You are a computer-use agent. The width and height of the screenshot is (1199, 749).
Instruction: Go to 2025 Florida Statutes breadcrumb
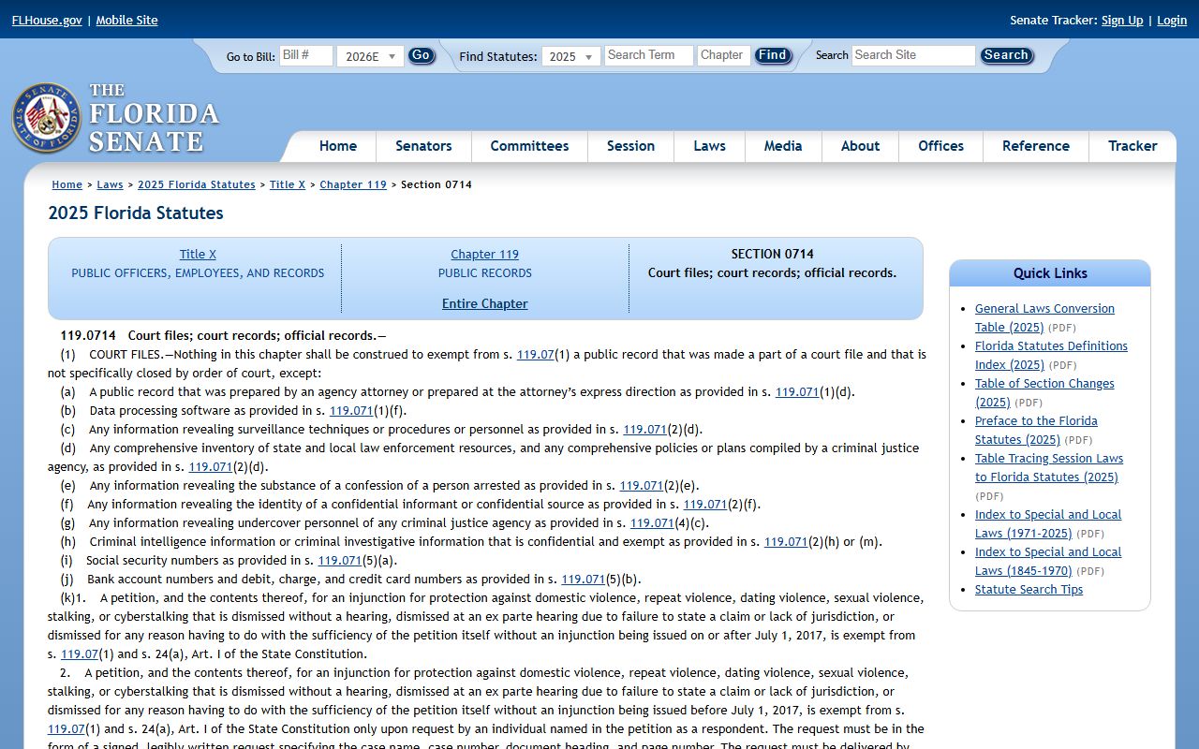point(197,184)
